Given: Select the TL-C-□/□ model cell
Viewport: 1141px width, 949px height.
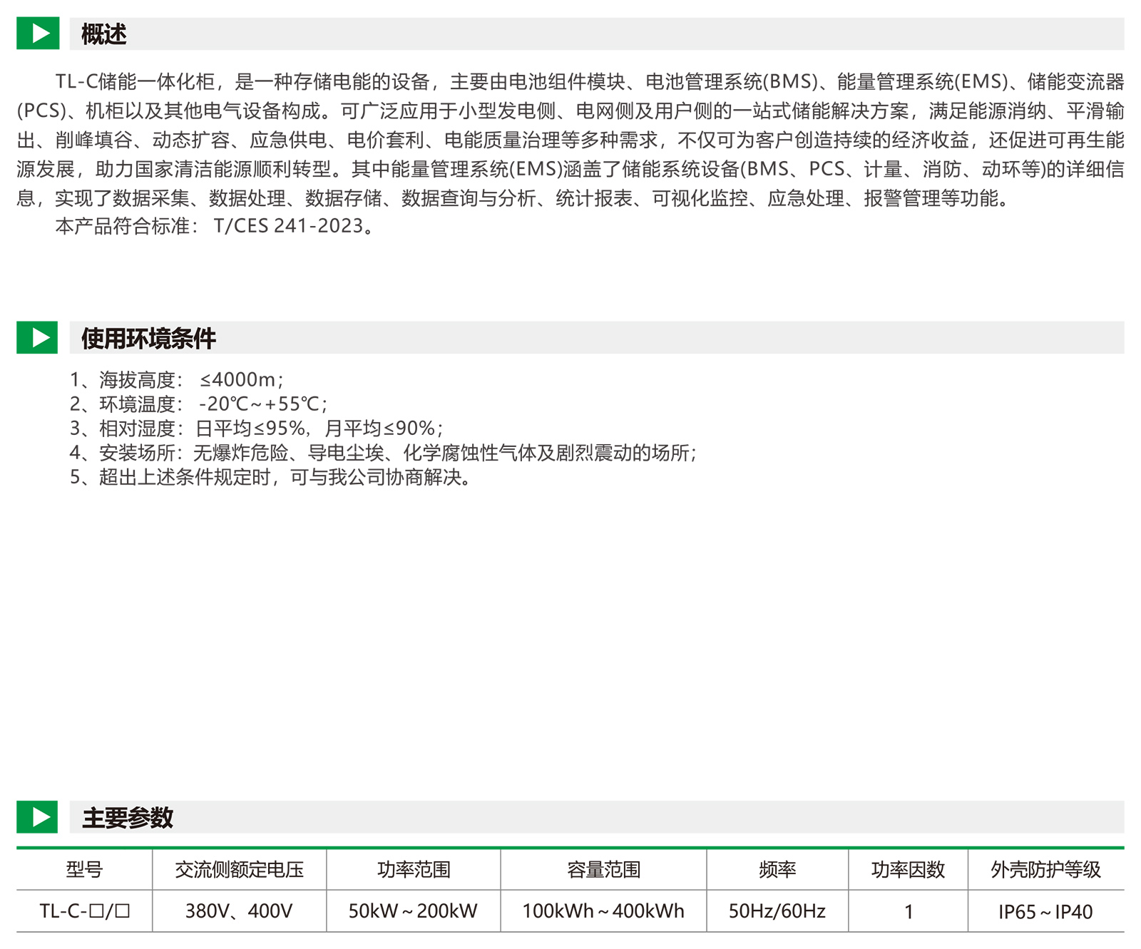Looking at the screenshot, I should click(84, 911).
